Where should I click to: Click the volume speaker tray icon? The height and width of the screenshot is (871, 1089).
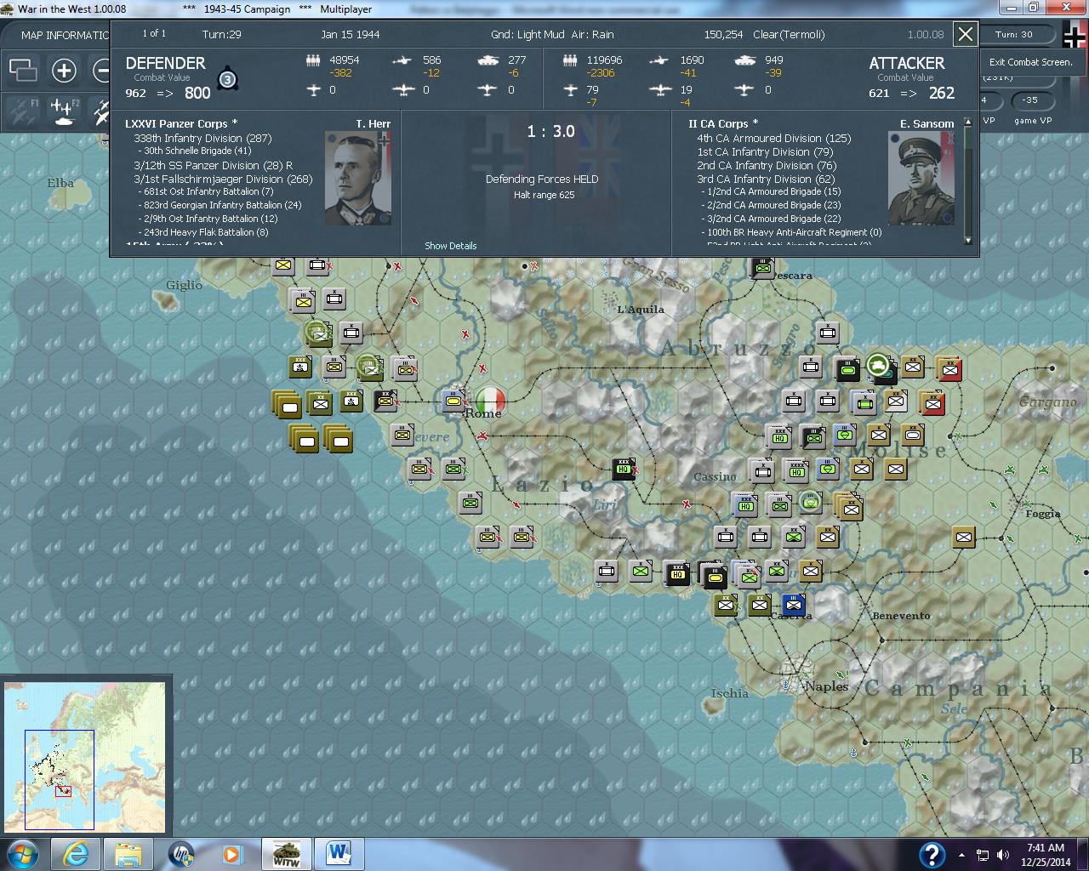pos(1003,855)
